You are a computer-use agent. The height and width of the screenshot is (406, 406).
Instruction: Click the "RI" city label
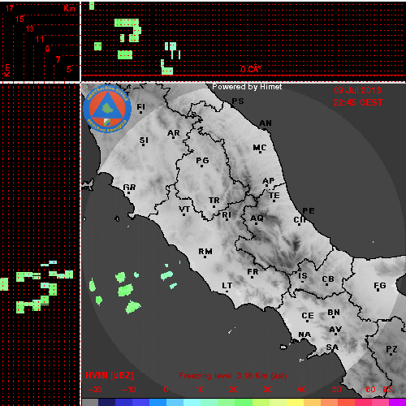point(227,214)
